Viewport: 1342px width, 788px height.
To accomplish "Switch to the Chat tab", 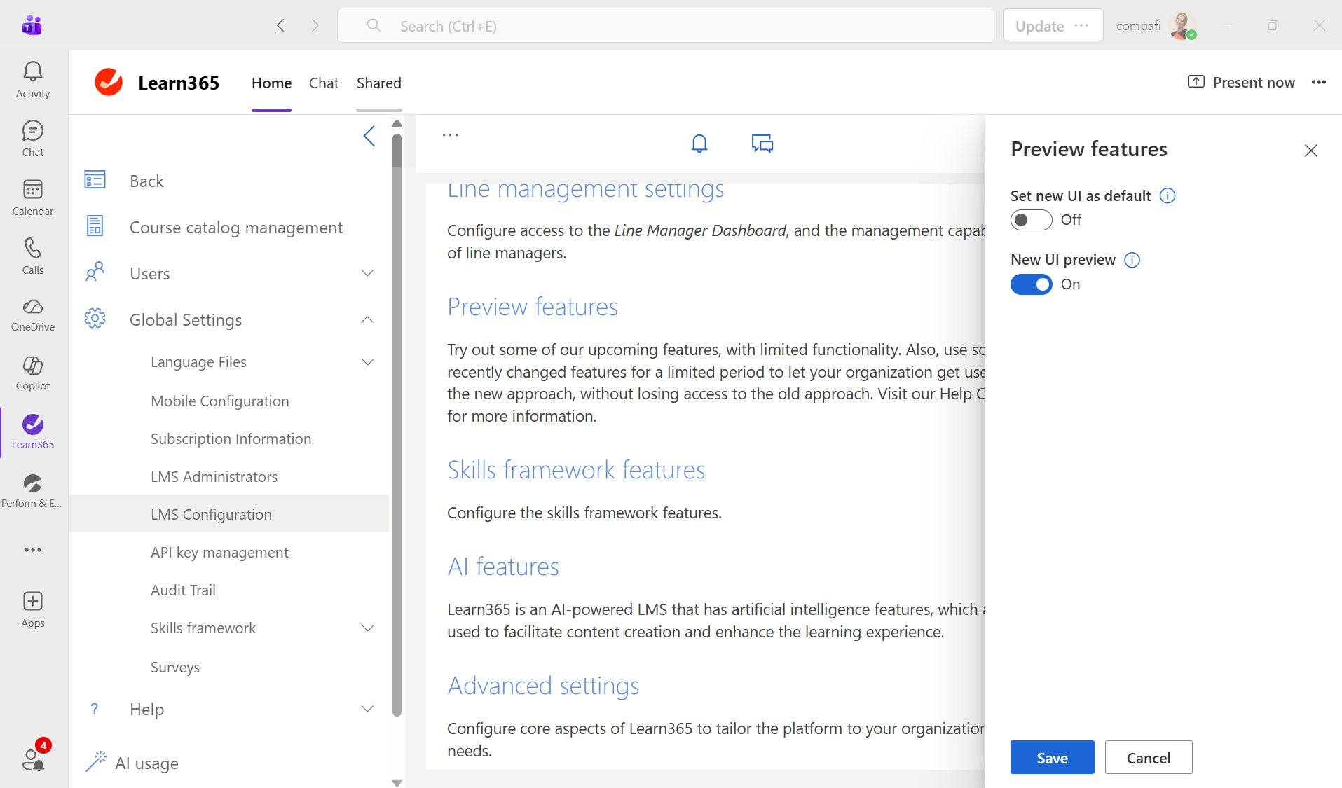I will 323,83.
